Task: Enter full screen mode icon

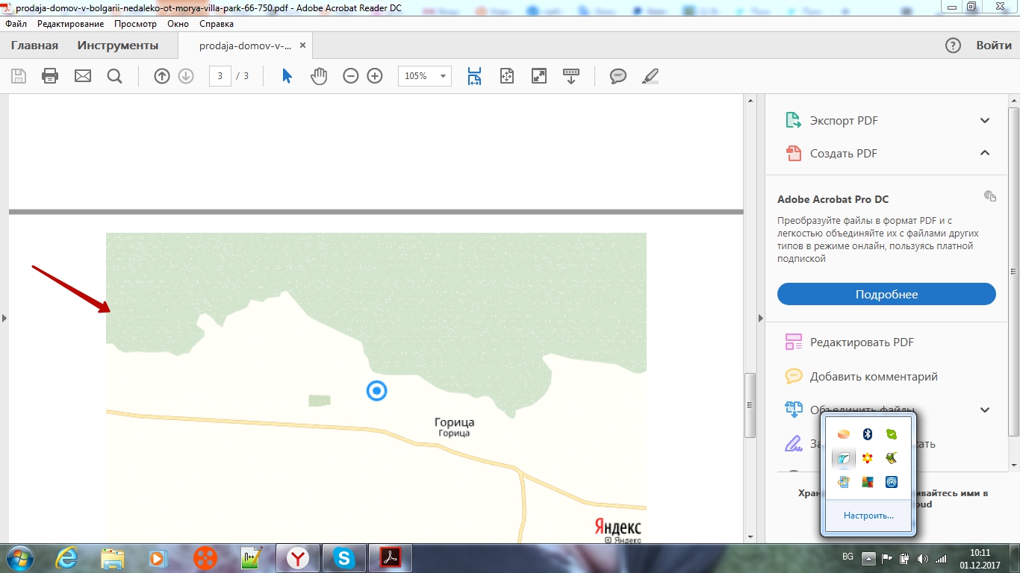Action: click(539, 75)
